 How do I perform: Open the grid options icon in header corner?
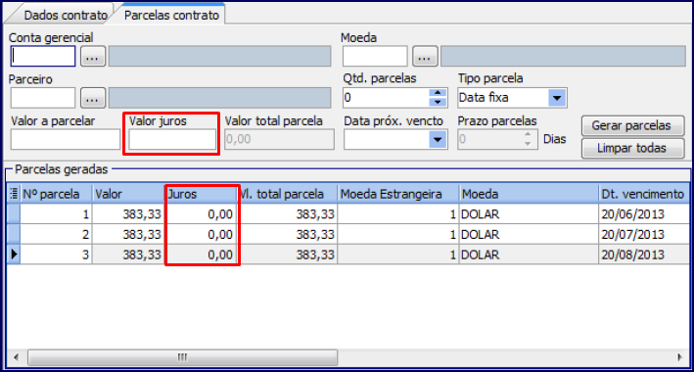click(14, 194)
